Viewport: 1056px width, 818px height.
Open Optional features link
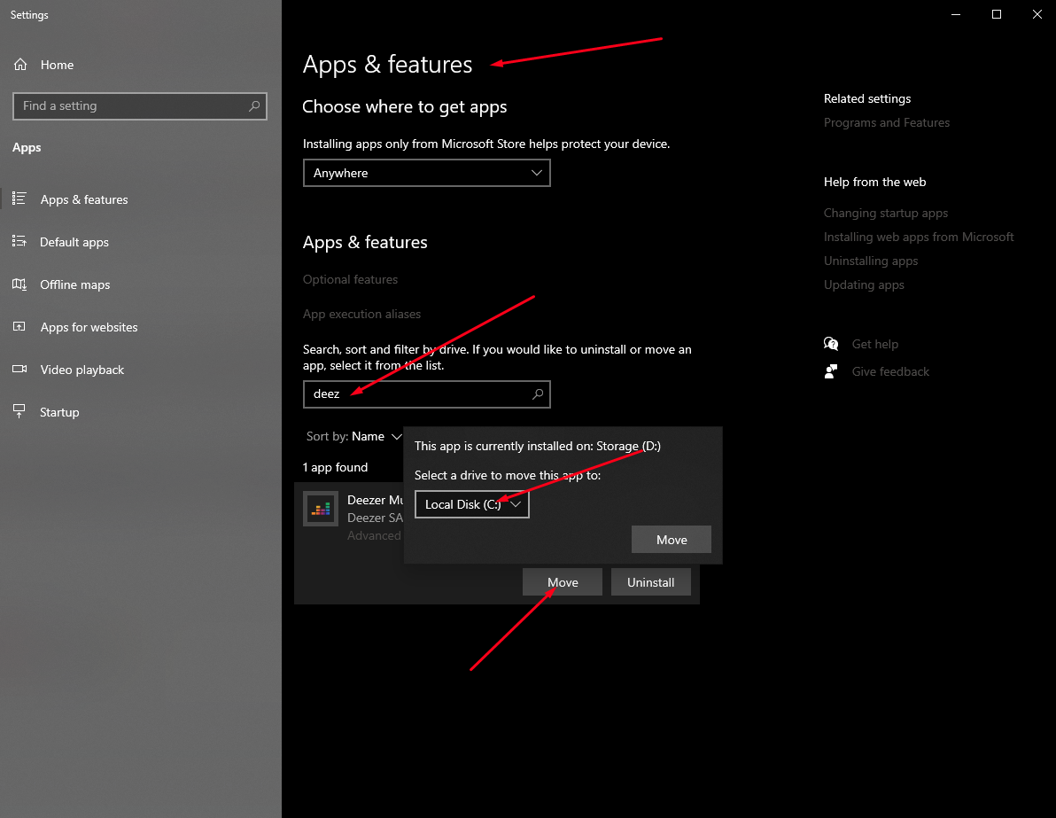point(350,279)
